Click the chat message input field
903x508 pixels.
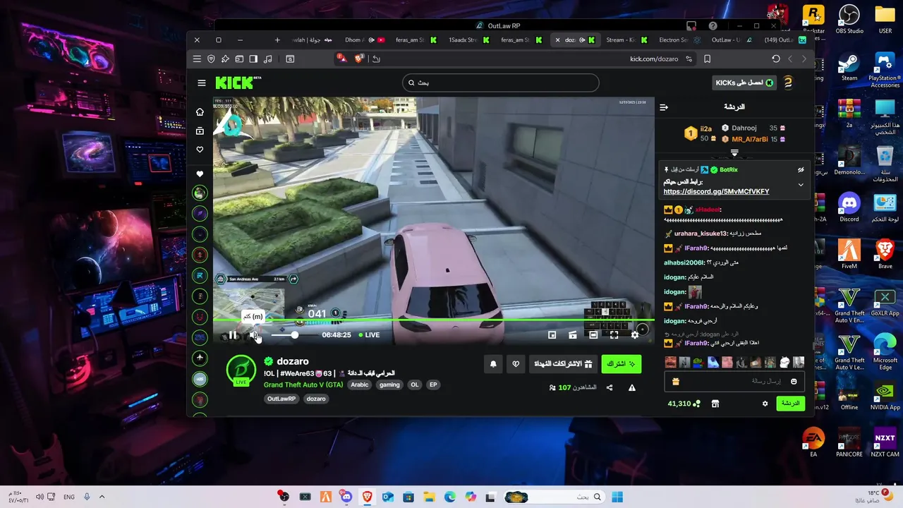(x=734, y=382)
